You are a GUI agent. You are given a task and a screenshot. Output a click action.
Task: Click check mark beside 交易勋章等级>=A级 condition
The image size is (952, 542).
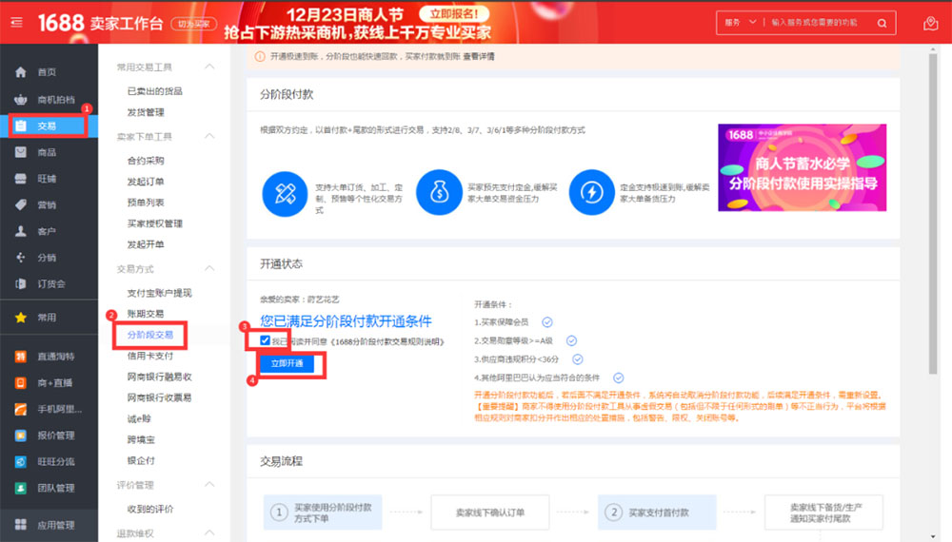coord(571,340)
